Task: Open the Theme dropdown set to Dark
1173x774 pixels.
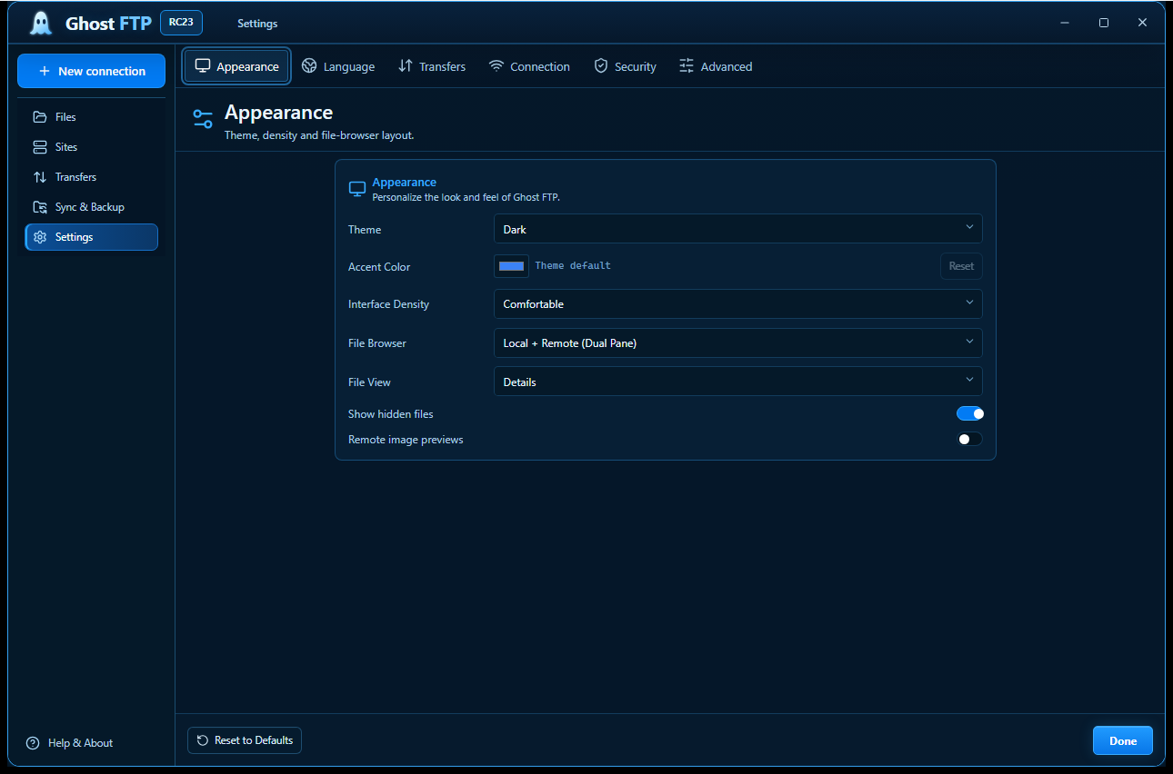Action: [738, 229]
